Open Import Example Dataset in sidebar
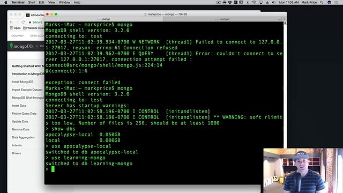This screenshot has width=343, height=193. [27, 90]
